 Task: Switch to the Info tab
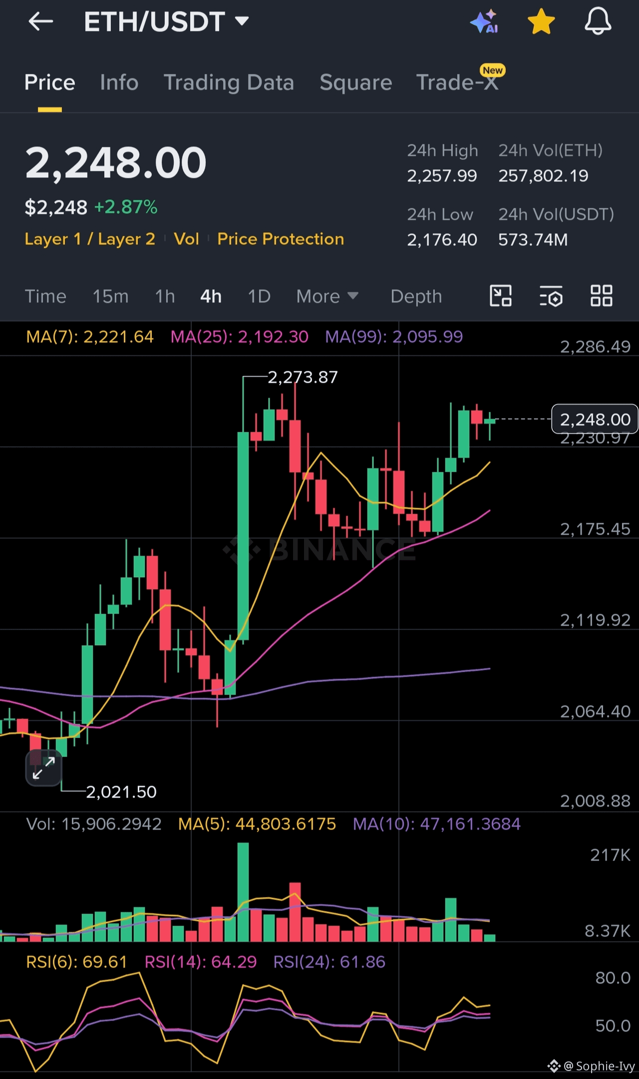119,82
